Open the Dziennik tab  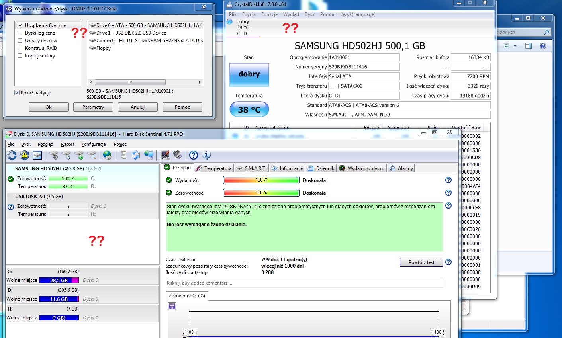click(x=321, y=168)
